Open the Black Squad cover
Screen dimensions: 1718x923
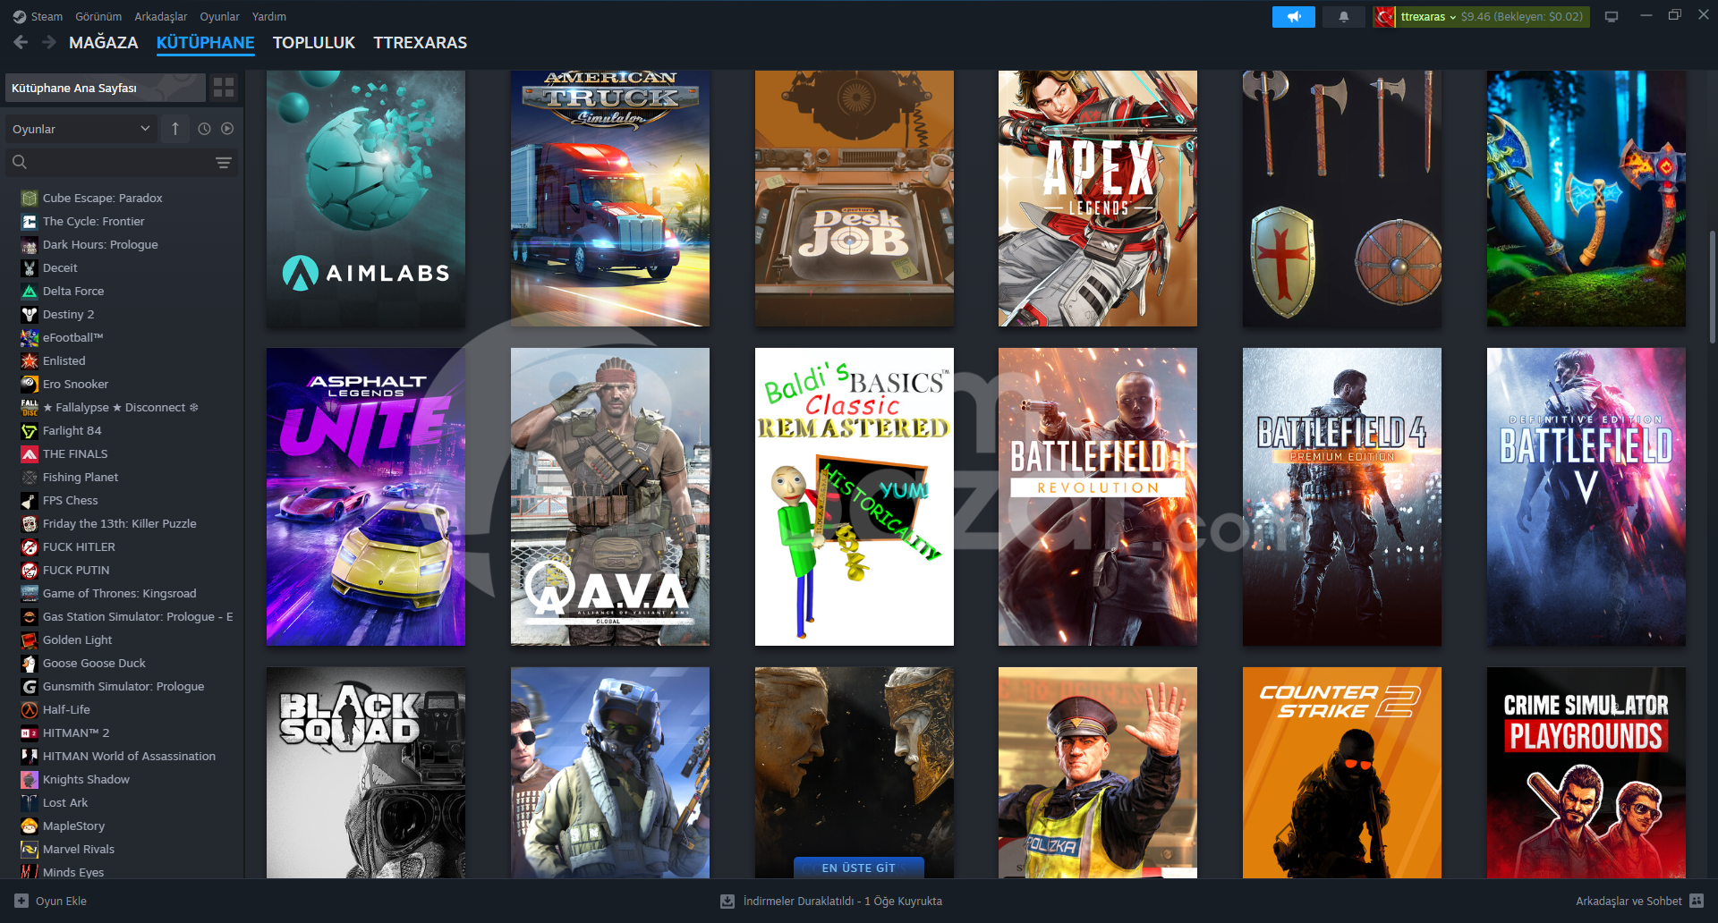point(366,773)
